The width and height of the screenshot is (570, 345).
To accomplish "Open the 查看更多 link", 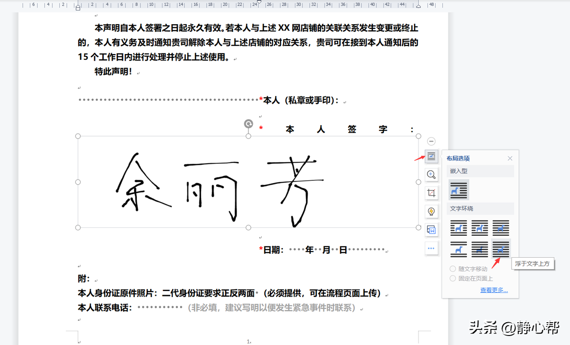I will tap(494, 289).
